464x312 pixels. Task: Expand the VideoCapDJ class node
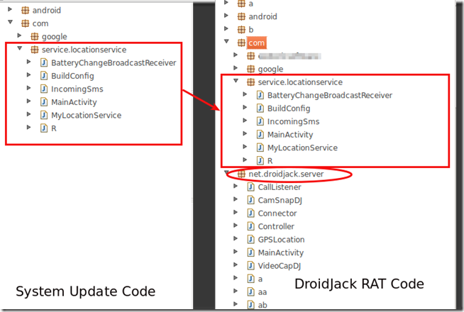236,264
